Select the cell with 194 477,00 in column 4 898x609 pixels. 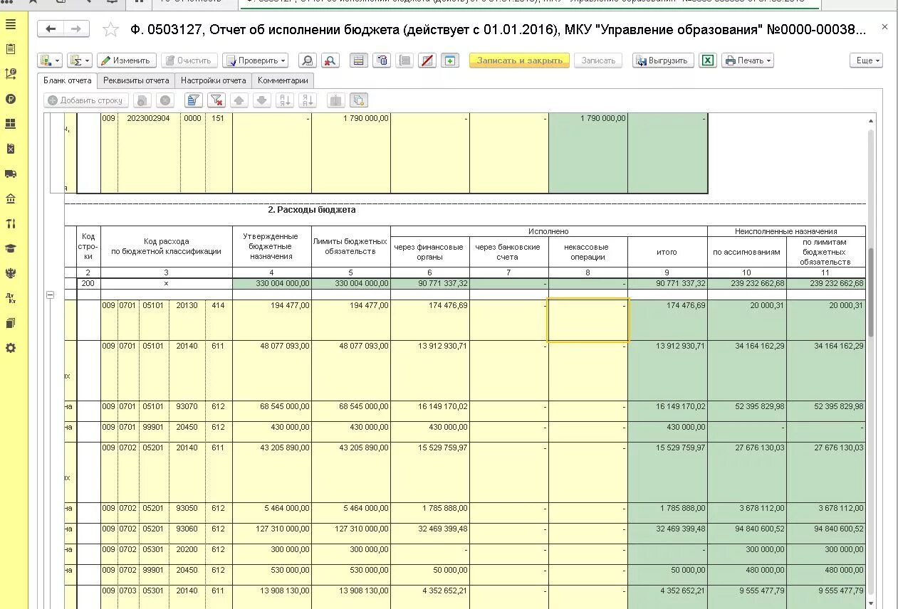pos(271,320)
